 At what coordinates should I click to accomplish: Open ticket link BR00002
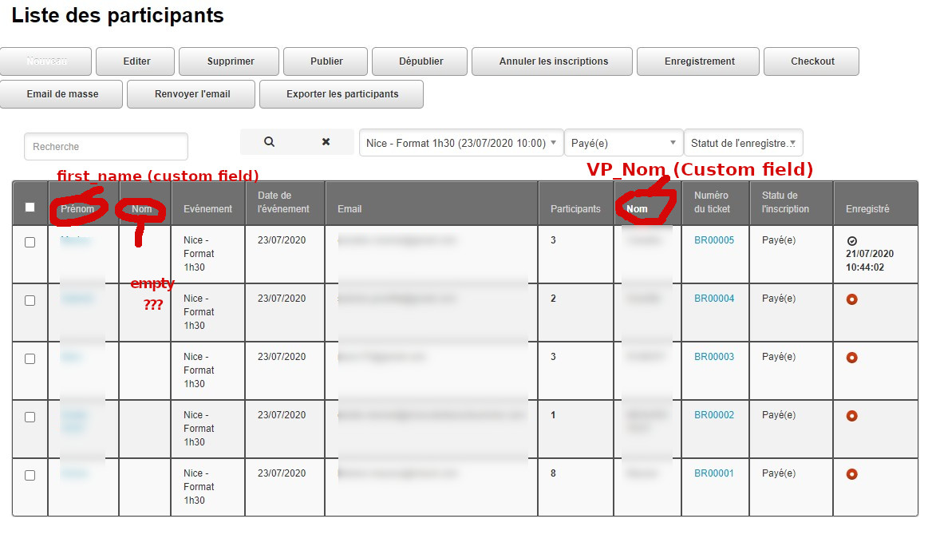click(x=713, y=415)
